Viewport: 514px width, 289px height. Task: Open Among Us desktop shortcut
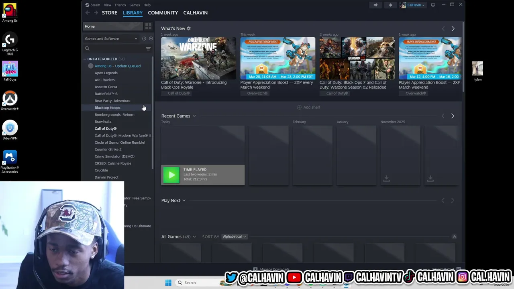click(x=10, y=13)
